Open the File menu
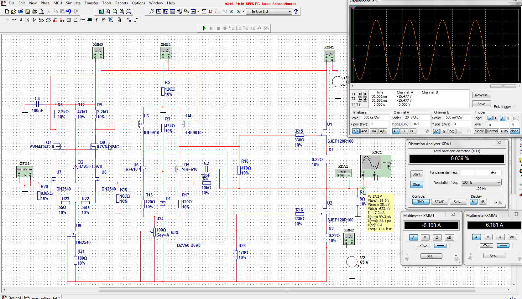The height and width of the screenshot is (299, 522). 11,3
